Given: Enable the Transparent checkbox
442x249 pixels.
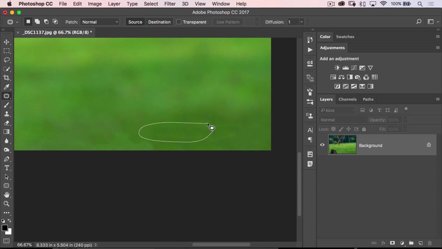Looking at the screenshot, I should 179,22.
